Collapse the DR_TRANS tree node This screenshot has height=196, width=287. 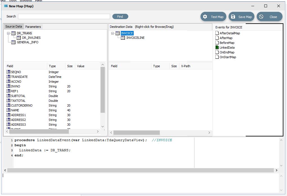[8, 33]
